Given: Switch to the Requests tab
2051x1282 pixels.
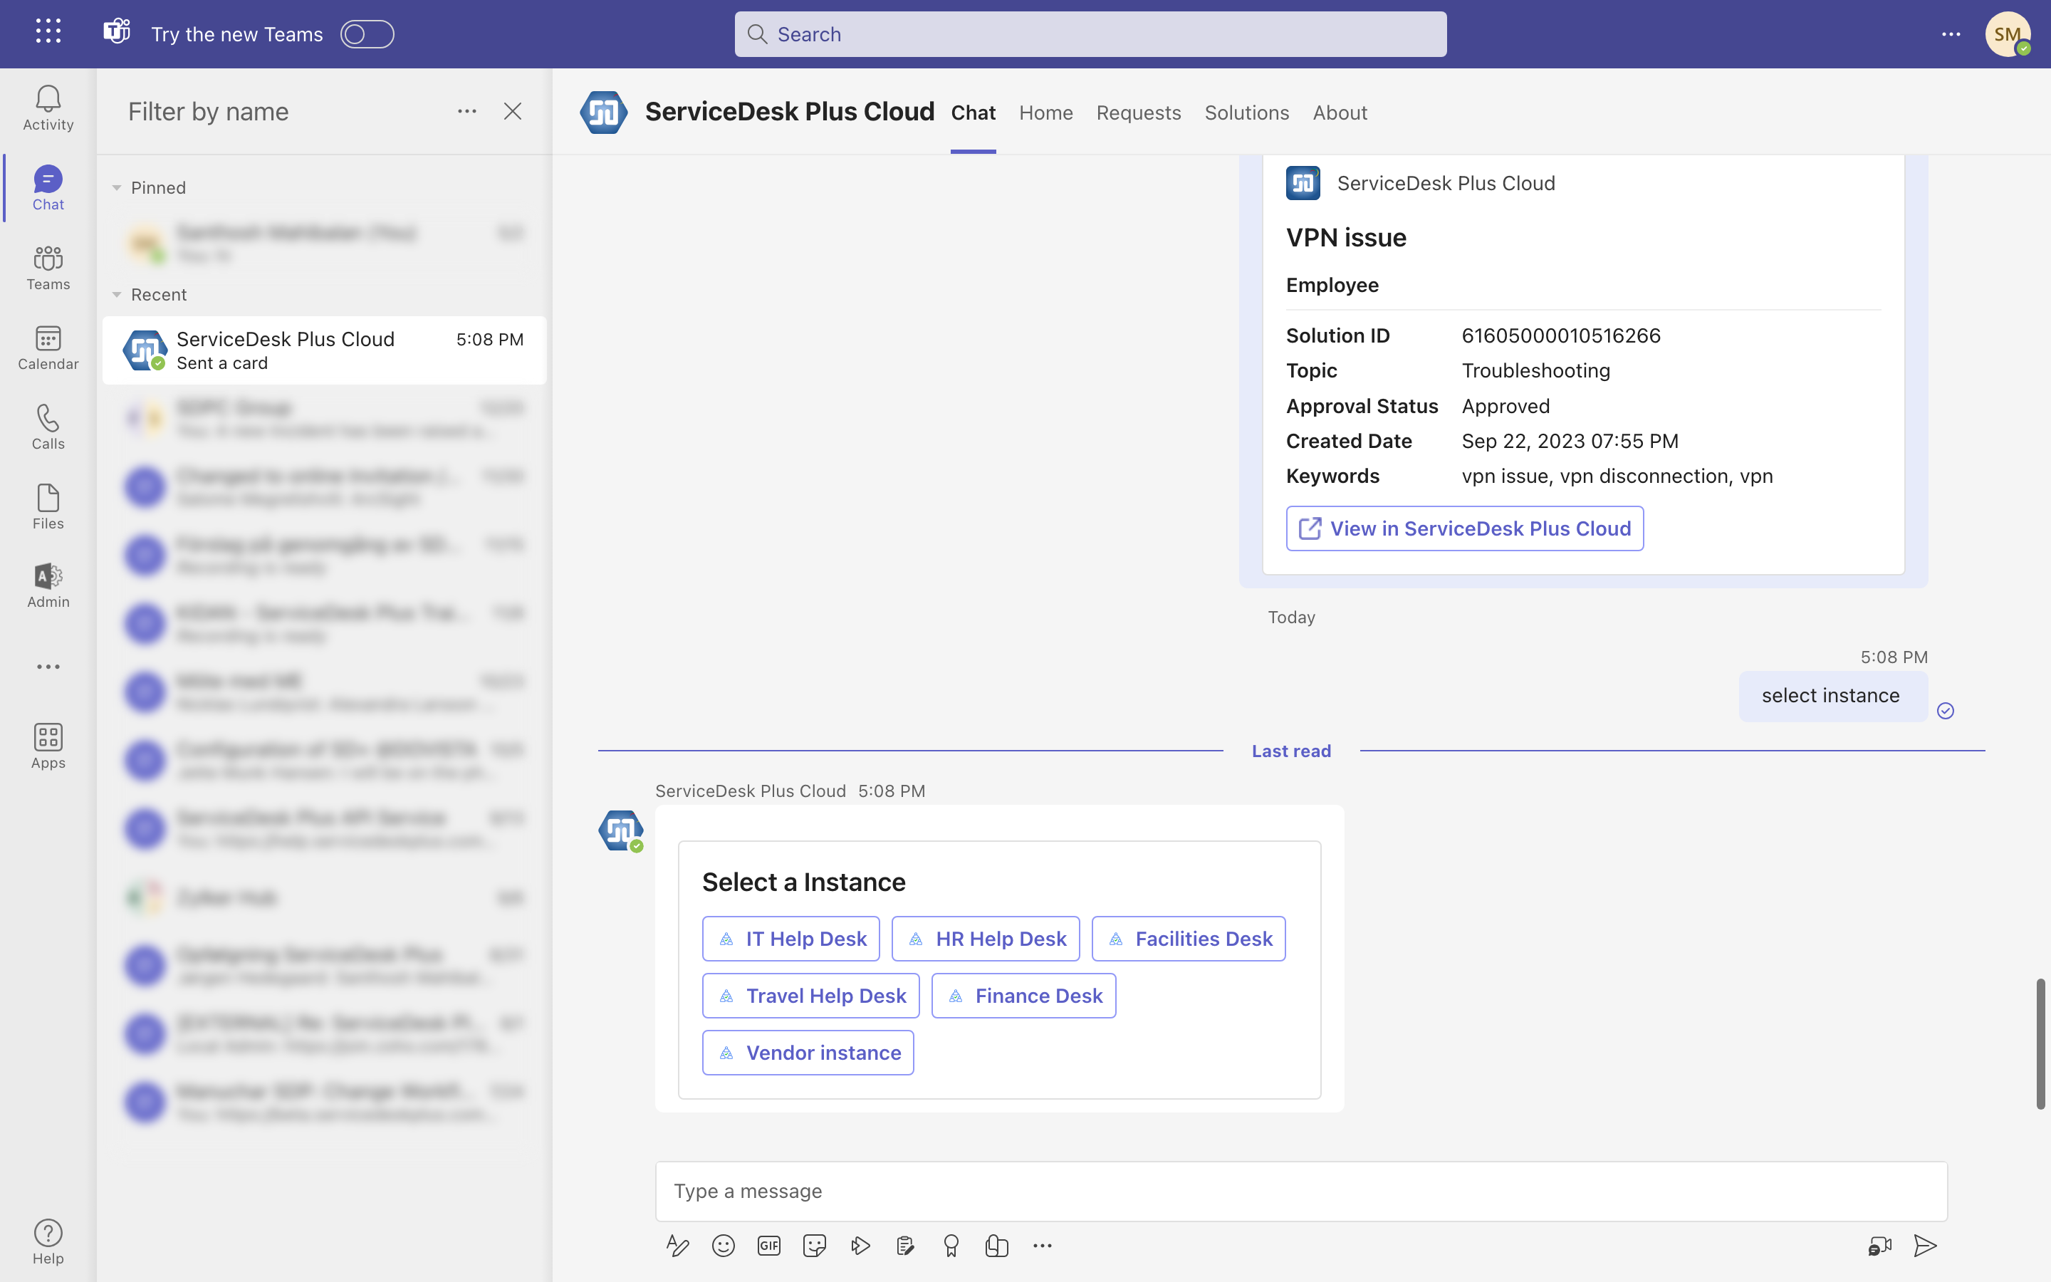Looking at the screenshot, I should tap(1138, 112).
